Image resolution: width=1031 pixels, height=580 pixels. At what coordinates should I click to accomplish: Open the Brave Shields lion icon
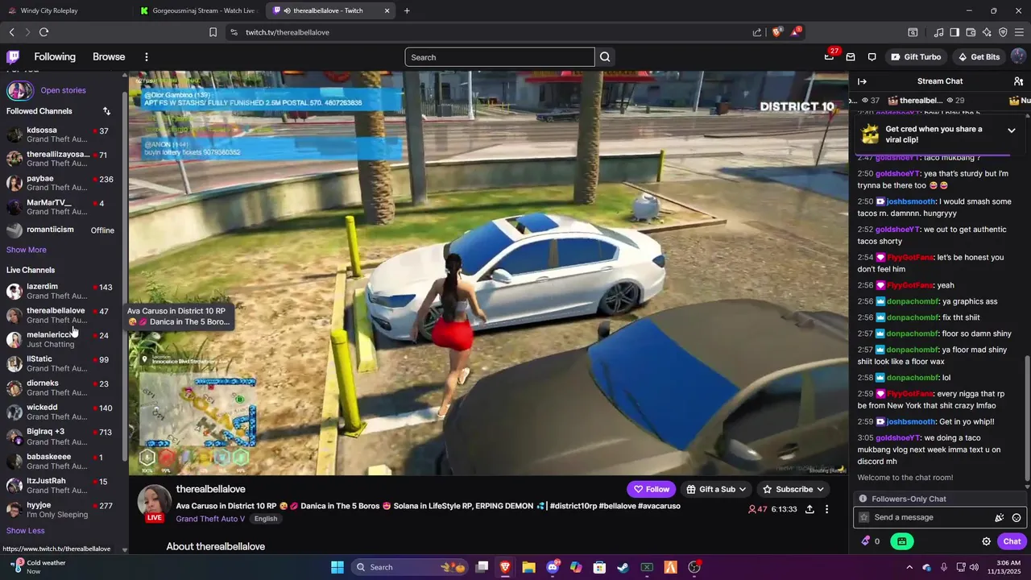pos(776,32)
